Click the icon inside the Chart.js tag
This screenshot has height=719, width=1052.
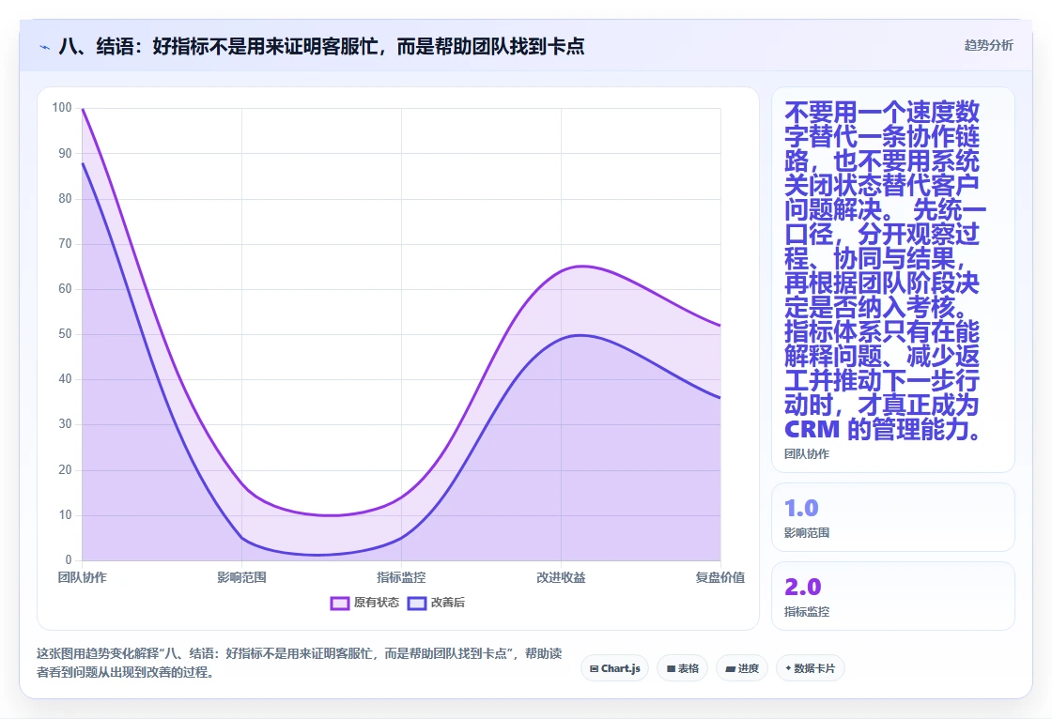click(x=594, y=668)
